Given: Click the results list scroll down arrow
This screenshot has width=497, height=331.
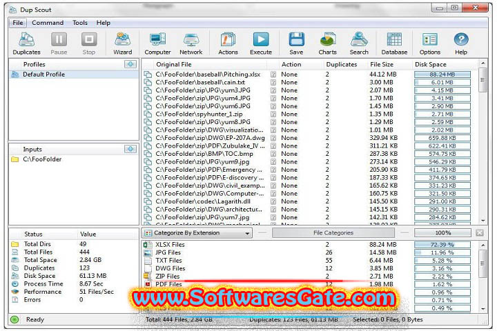Looking at the screenshot, I should [483, 221].
